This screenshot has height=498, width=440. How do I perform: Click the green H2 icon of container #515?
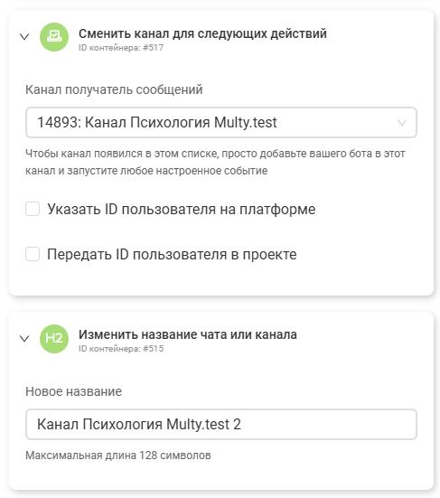pos(54,339)
